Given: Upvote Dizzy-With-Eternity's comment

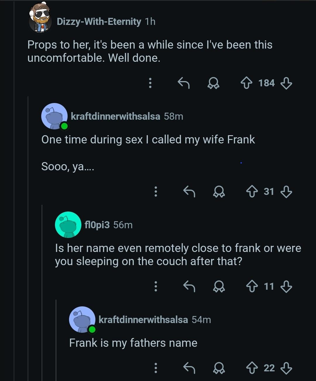Looking at the screenshot, I should point(246,83).
